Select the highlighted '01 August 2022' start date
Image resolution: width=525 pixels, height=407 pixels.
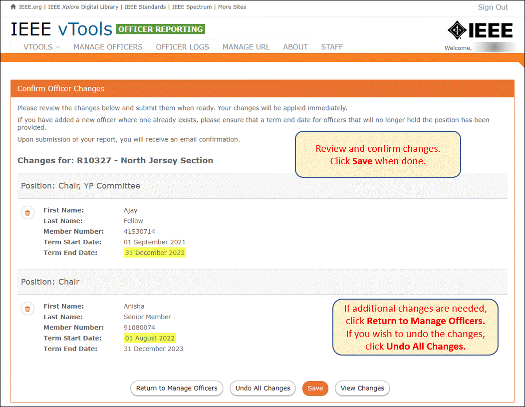(150, 338)
